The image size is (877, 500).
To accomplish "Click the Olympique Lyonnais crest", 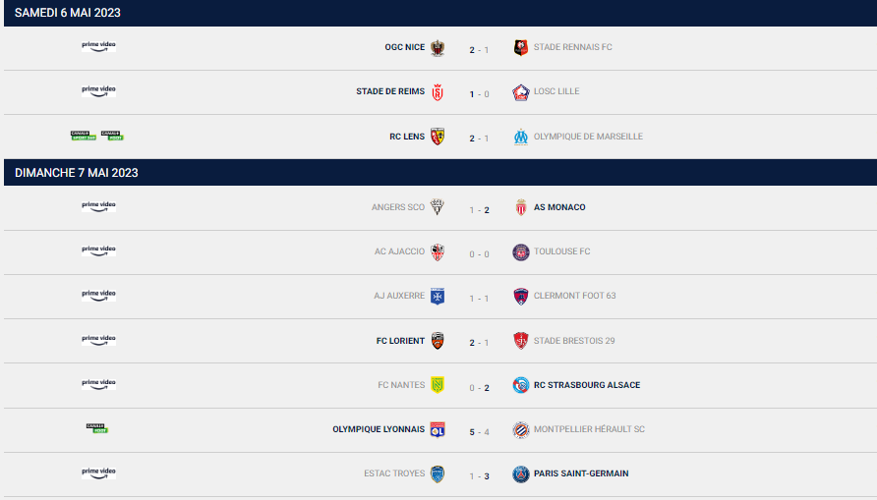I will pyautogui.click(x=438, y=429).
